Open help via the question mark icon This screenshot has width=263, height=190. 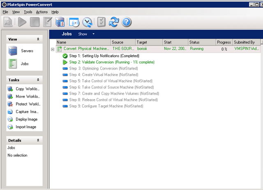click(x=127, y=22)
